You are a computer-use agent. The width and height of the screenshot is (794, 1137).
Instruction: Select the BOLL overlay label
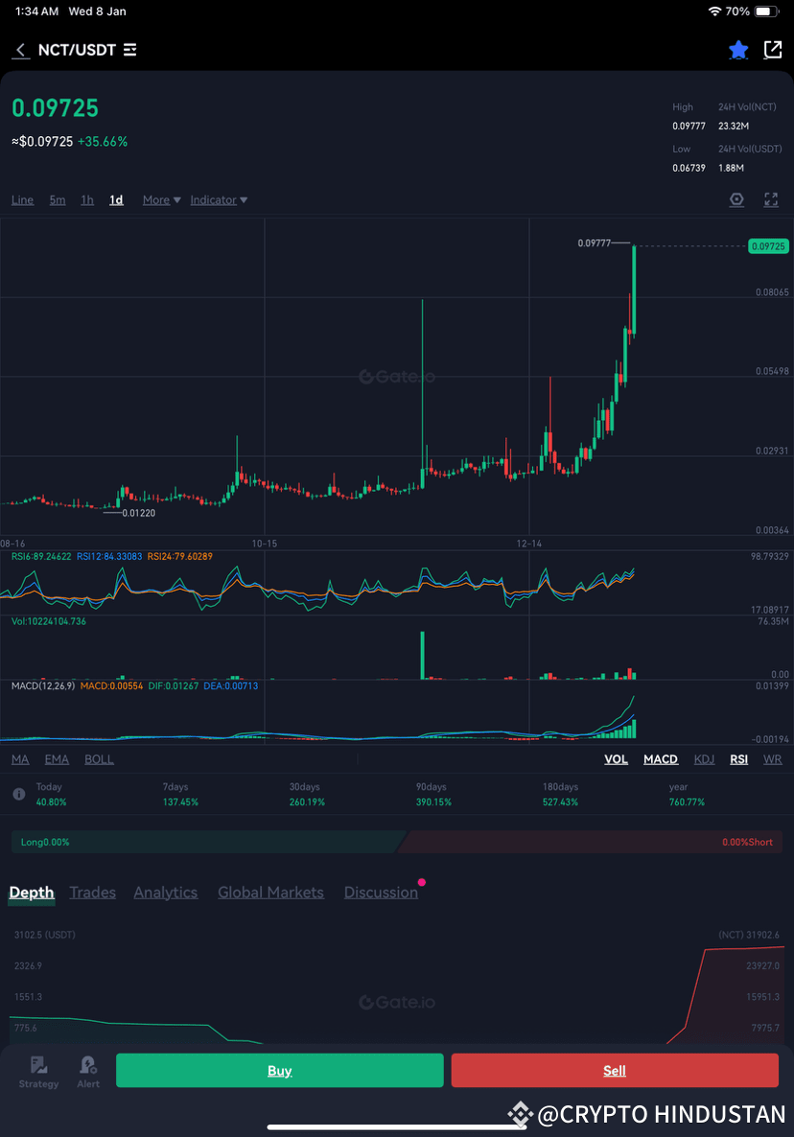pos(99,758)
